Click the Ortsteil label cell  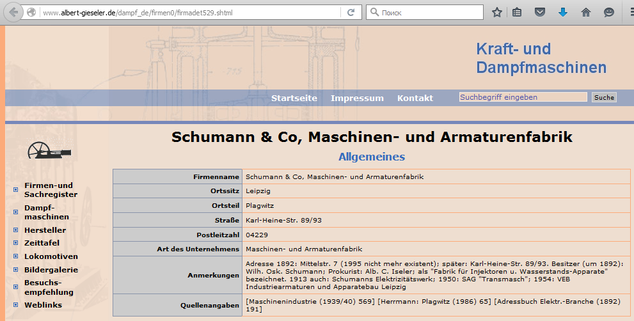(x=177, y=206)
